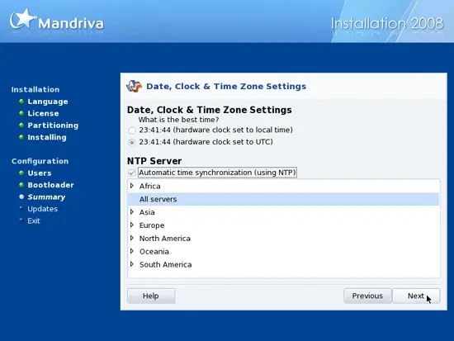The width and height of the screenshot is (454, 341).
Task: Click the Partitioning step in sidebar
Action: 53,126
